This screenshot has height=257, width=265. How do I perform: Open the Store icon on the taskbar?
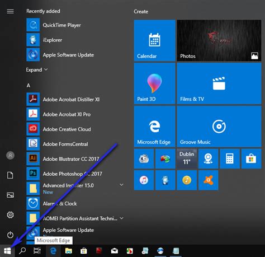pos(84,251)
